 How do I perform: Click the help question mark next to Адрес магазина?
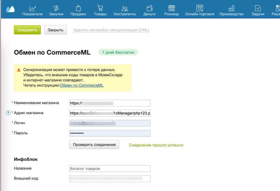[8, 113]
